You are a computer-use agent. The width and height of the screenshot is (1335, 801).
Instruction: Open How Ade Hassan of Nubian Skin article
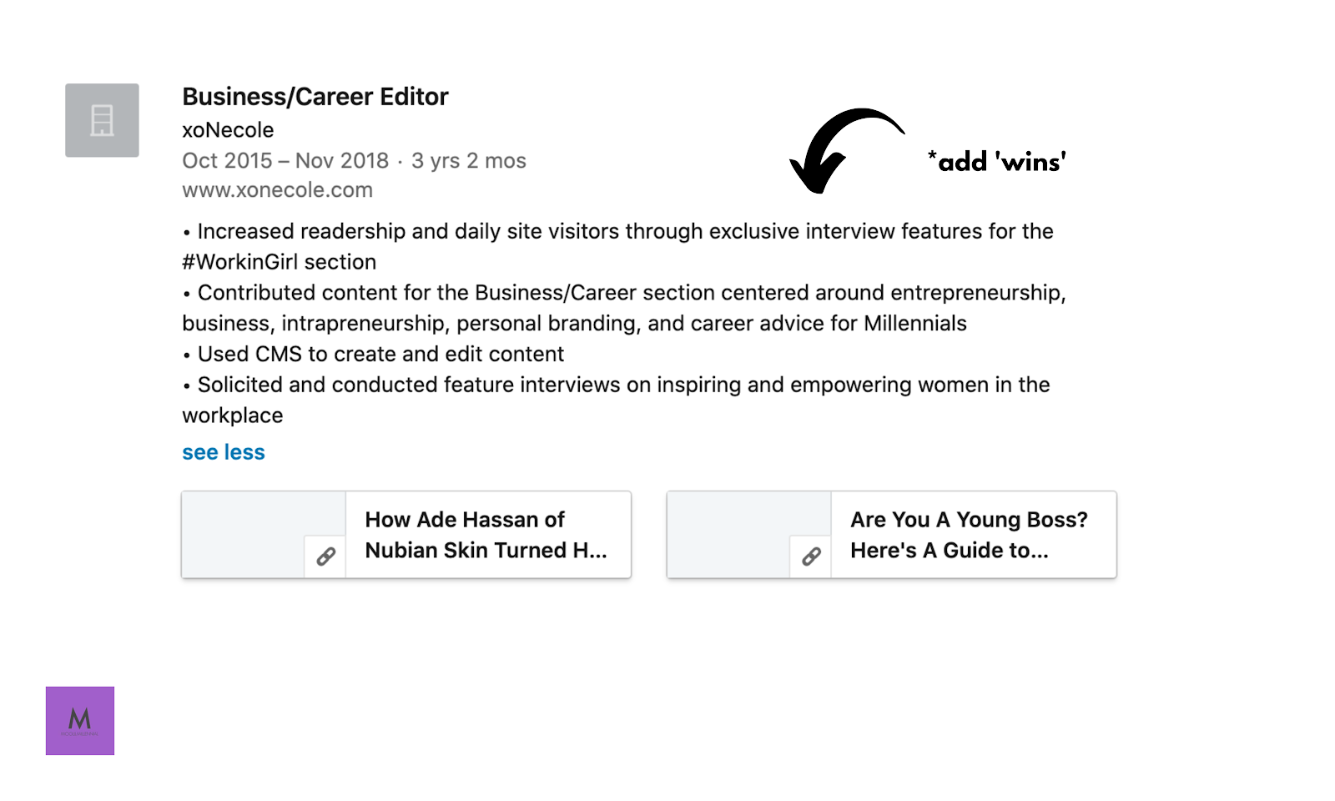[x=486, y=535]
